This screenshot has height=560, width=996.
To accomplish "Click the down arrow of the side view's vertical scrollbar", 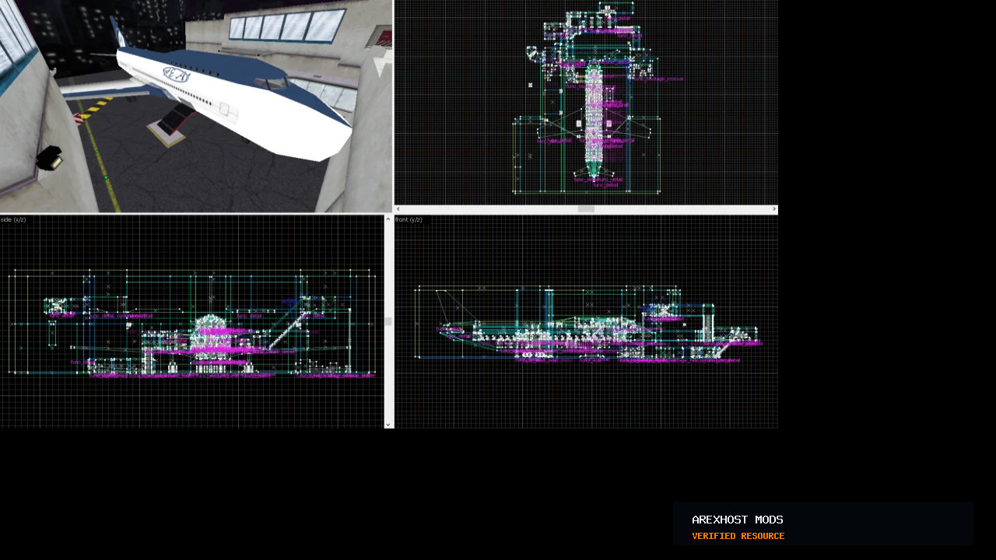I will [x=388, y=425].
